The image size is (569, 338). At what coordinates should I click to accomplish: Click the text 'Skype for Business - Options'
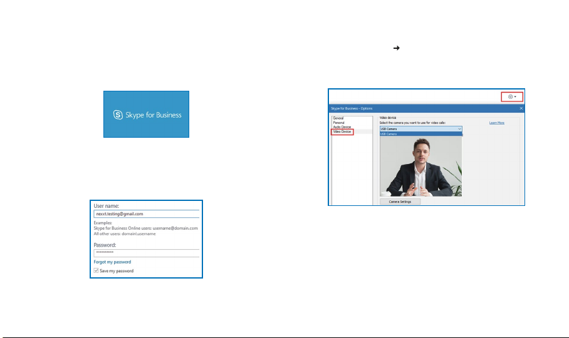click(x=352, y=108)
